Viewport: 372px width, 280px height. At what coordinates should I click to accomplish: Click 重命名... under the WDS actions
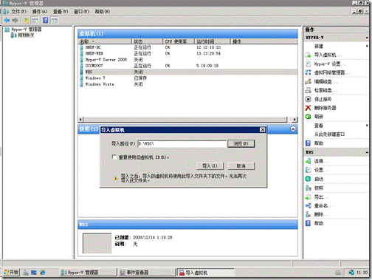323,205
